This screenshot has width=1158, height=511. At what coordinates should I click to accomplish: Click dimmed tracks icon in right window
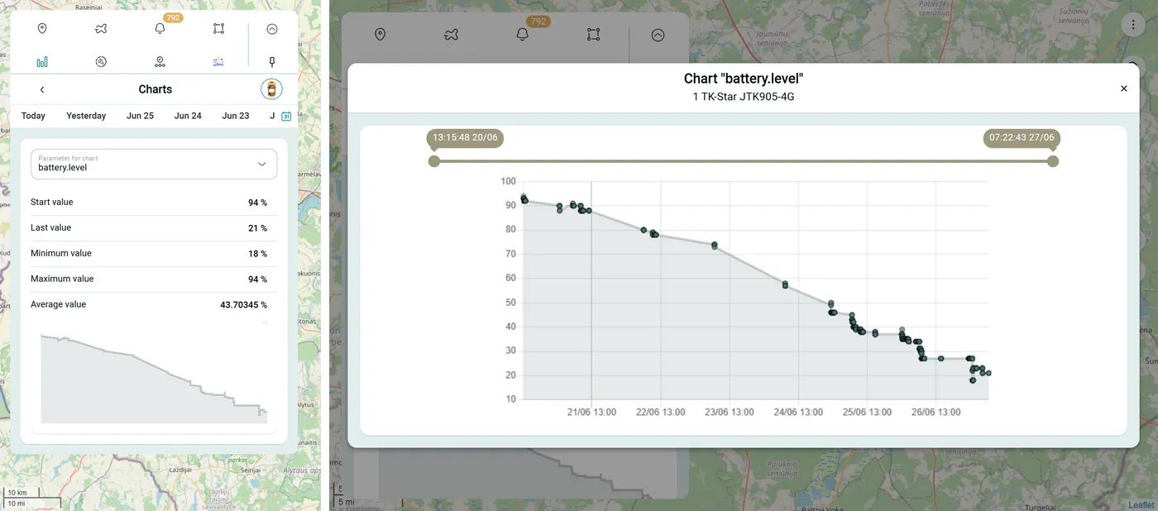pyautogui.click(x=451, y=35)
